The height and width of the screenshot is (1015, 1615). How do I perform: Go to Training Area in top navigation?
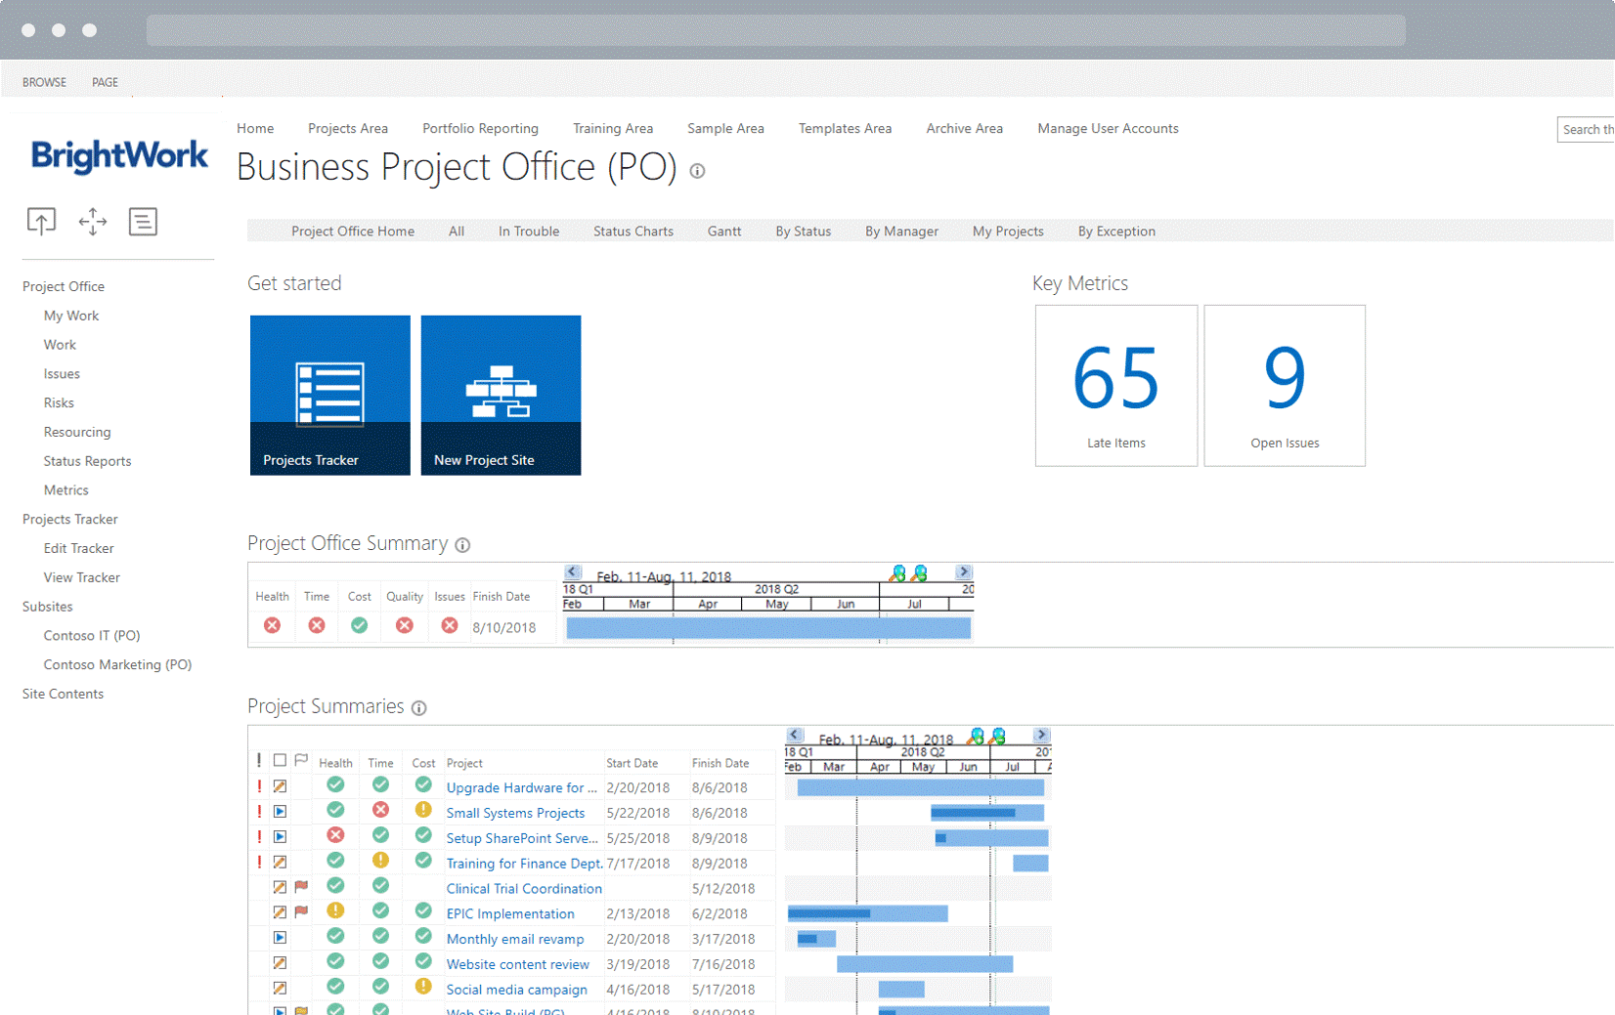[613, 128]
